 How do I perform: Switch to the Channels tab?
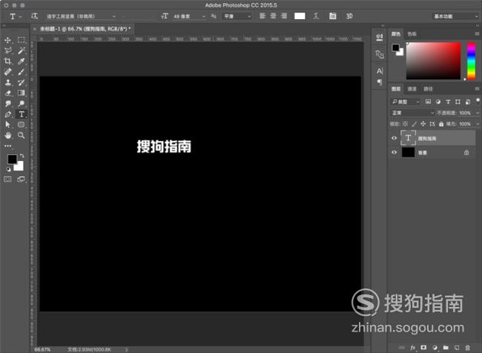[412, 89]
